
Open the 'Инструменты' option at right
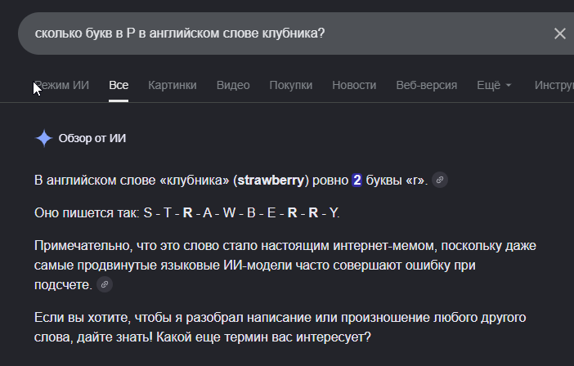coord(554,85)
